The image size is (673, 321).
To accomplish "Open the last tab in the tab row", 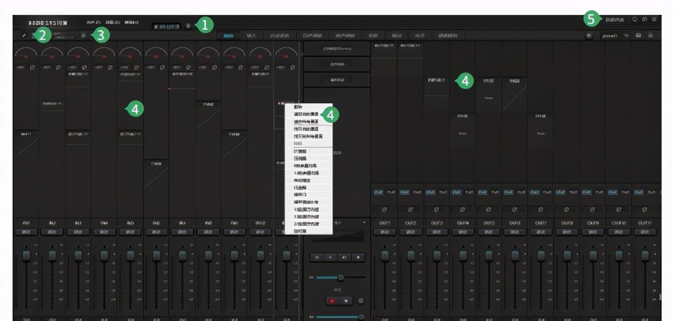I will pyautogui.click(x=448, y=35).
